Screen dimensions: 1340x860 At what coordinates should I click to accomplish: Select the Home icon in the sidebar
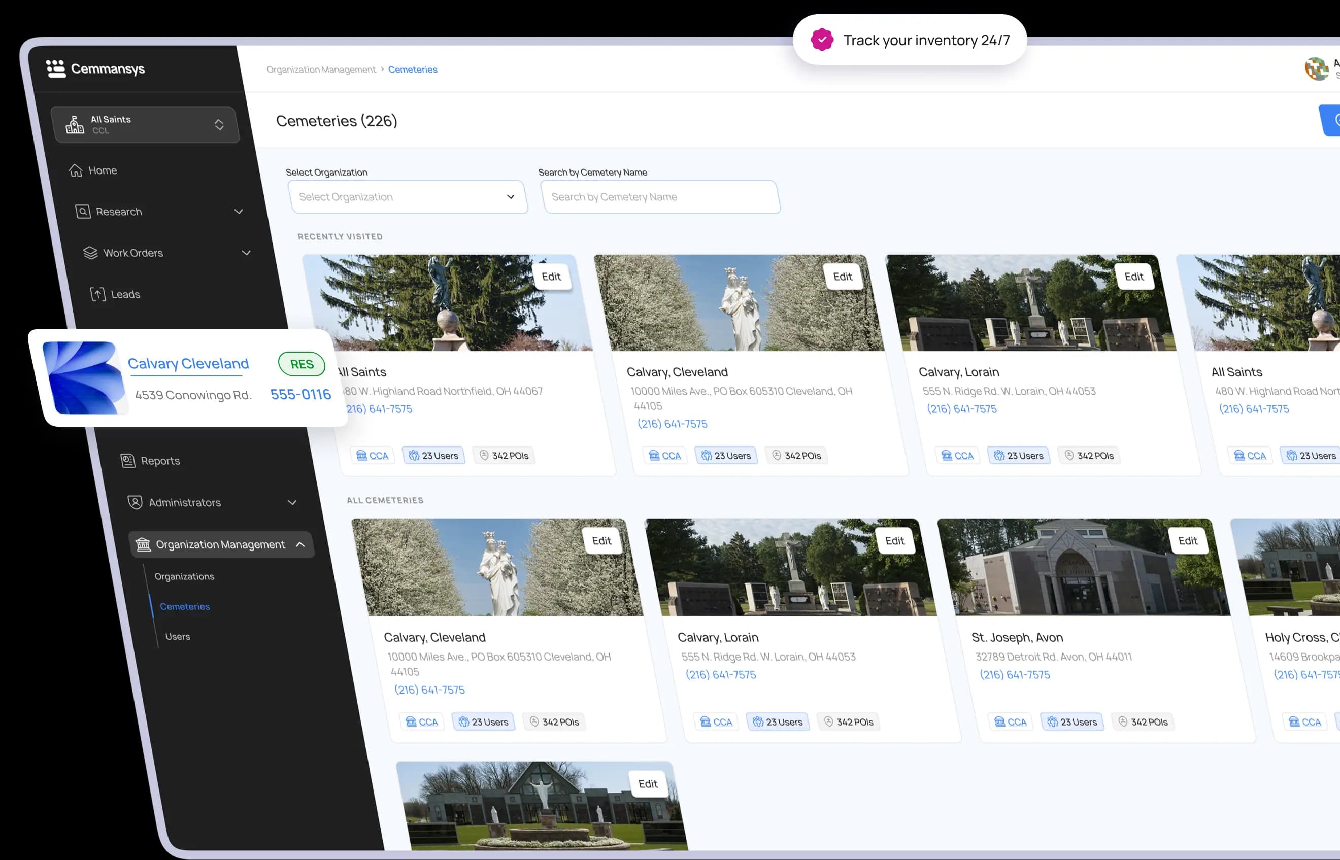coord(77,170)
